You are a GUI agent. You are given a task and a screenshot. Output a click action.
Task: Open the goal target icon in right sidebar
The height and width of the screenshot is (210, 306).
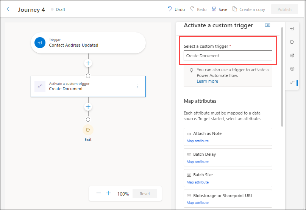click(x=292, y=55)
